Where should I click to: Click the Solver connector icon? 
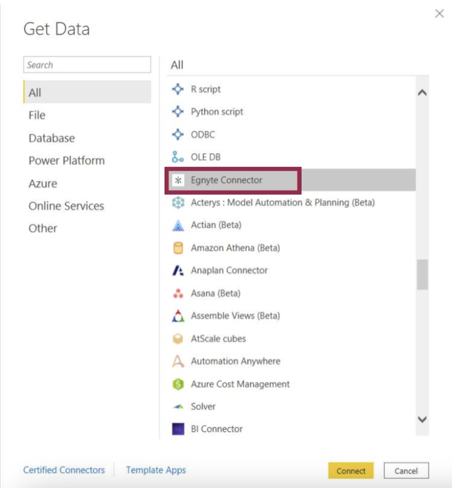coord(178,406)
